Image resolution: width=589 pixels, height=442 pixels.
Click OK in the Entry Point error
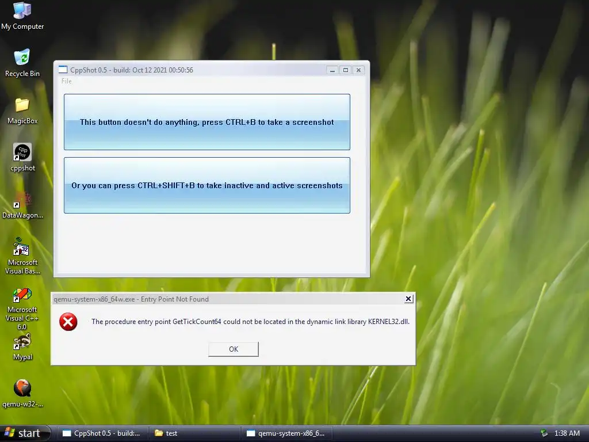point(234,349)
